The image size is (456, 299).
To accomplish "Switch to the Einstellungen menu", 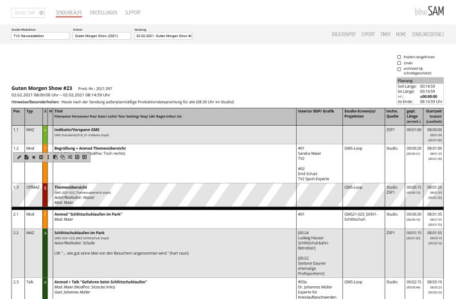I will 103,13.
